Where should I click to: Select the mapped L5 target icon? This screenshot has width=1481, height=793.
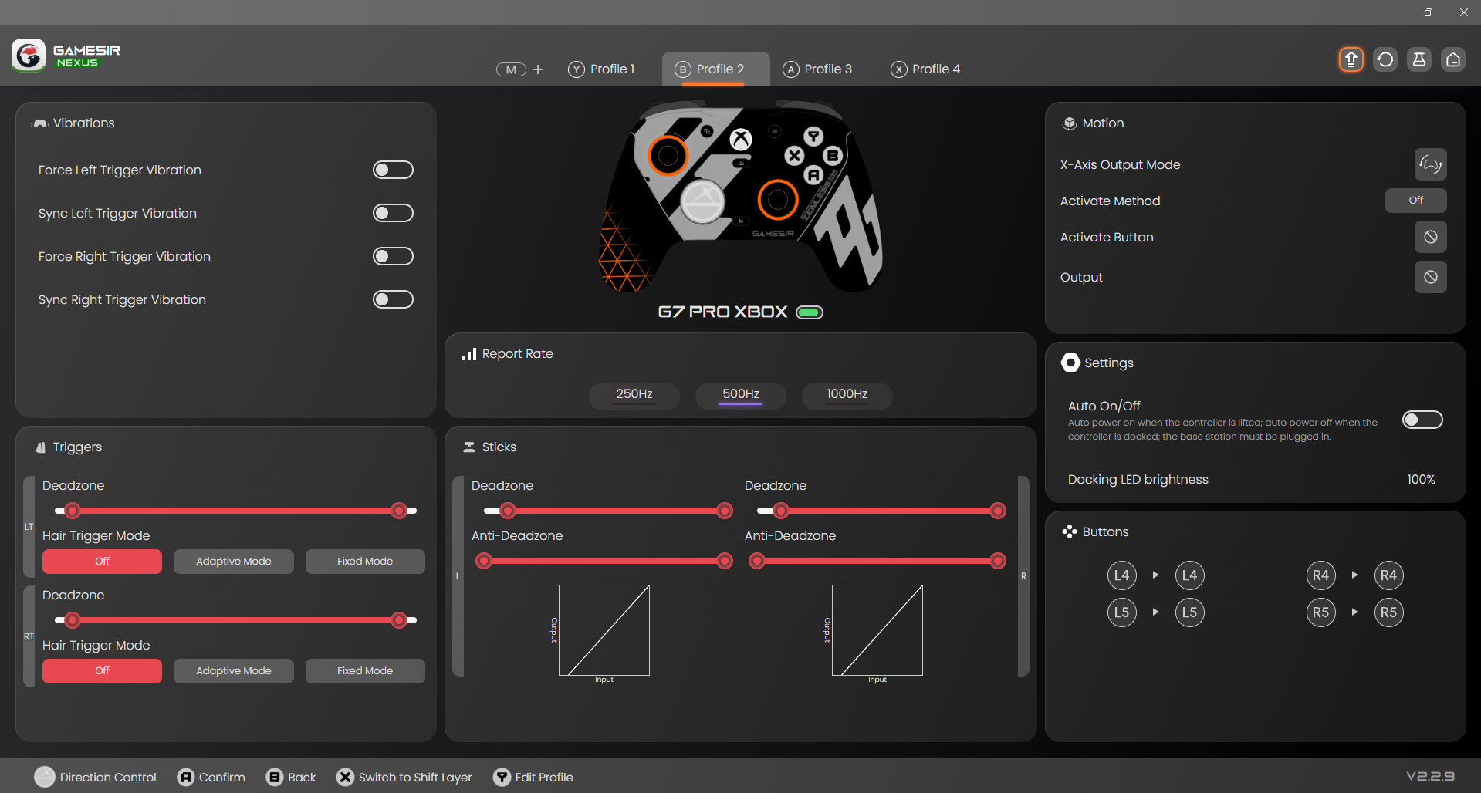click(1190, 612)
